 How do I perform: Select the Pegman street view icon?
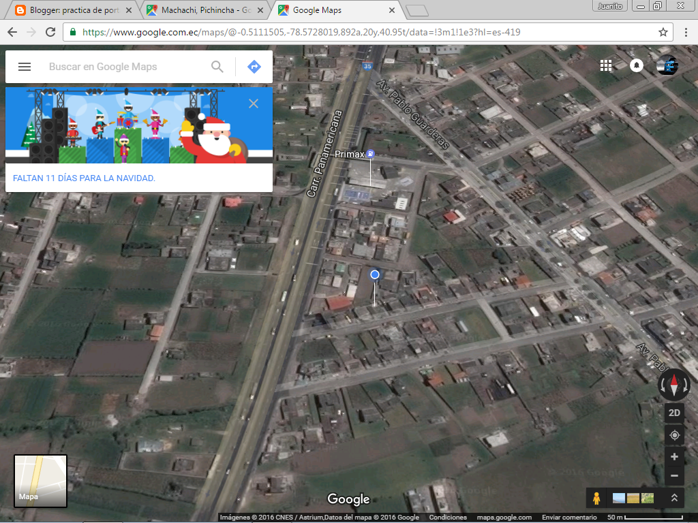pos(596,498)
